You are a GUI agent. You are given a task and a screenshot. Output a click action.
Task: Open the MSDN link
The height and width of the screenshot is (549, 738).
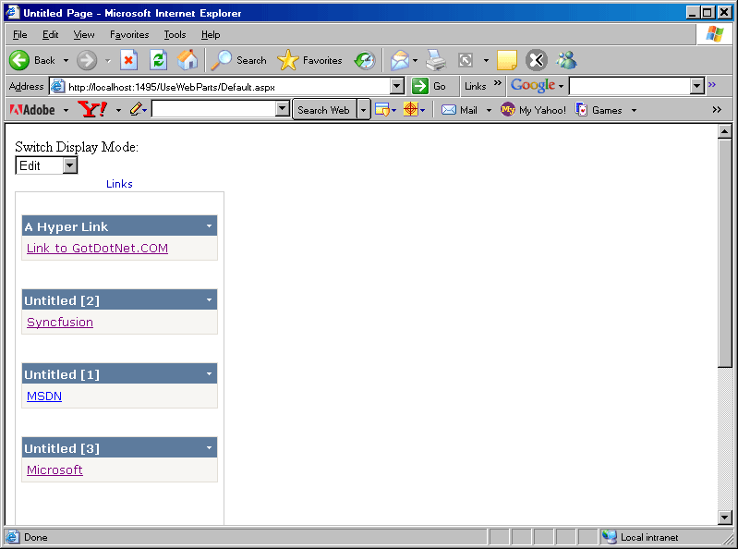[x=44, y=396]
